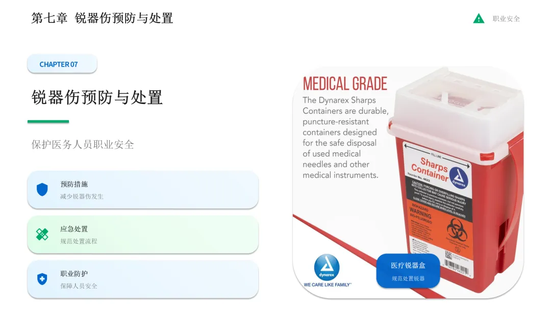Click the blue 医疗锐器盒 caption button

coord(408,271)
